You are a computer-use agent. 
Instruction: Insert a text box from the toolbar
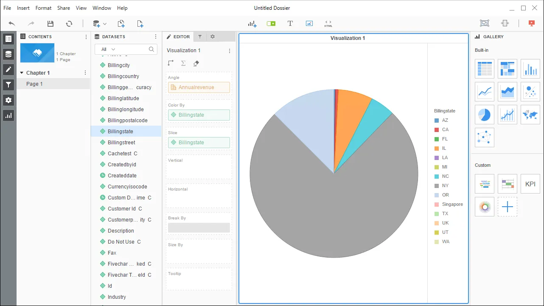(x=290, y=23)
